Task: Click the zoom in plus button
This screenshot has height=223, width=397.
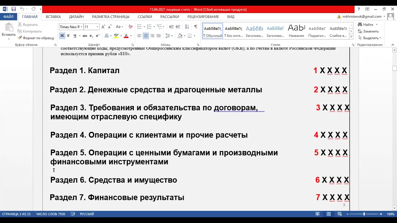Action: pyautogui.click(x=381, y=214)
